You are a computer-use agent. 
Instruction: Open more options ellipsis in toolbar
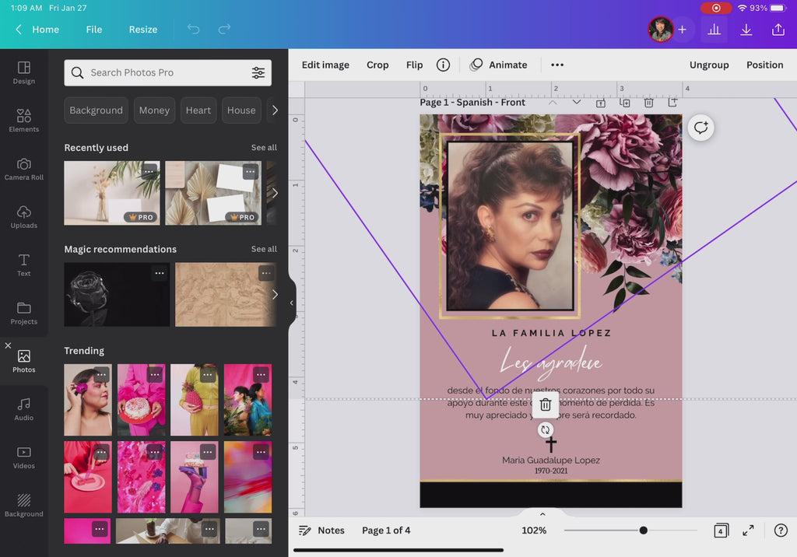pyautogui.click(x=557, y=65)
